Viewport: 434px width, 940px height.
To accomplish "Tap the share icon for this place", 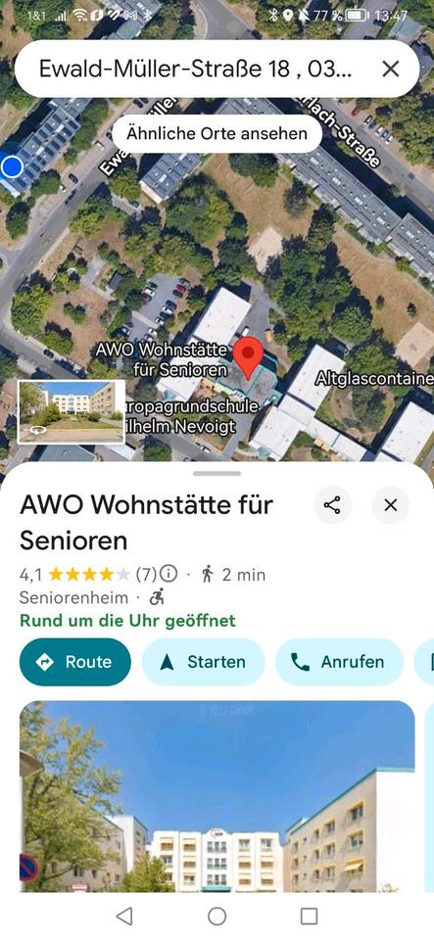I will coord(332,505).
